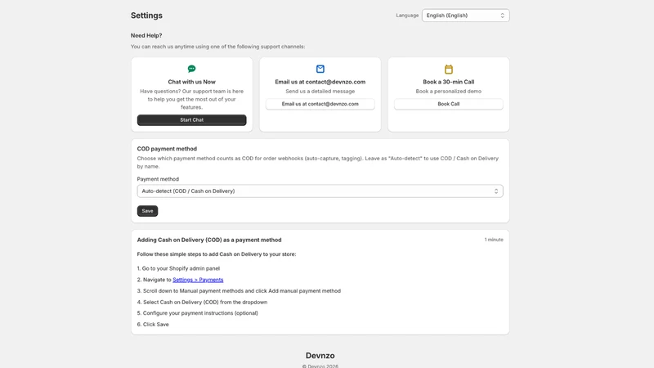Select the Chat with us Now card title
Image resolution: width=654 pixels, height=368 pixels.
(191, 82)
